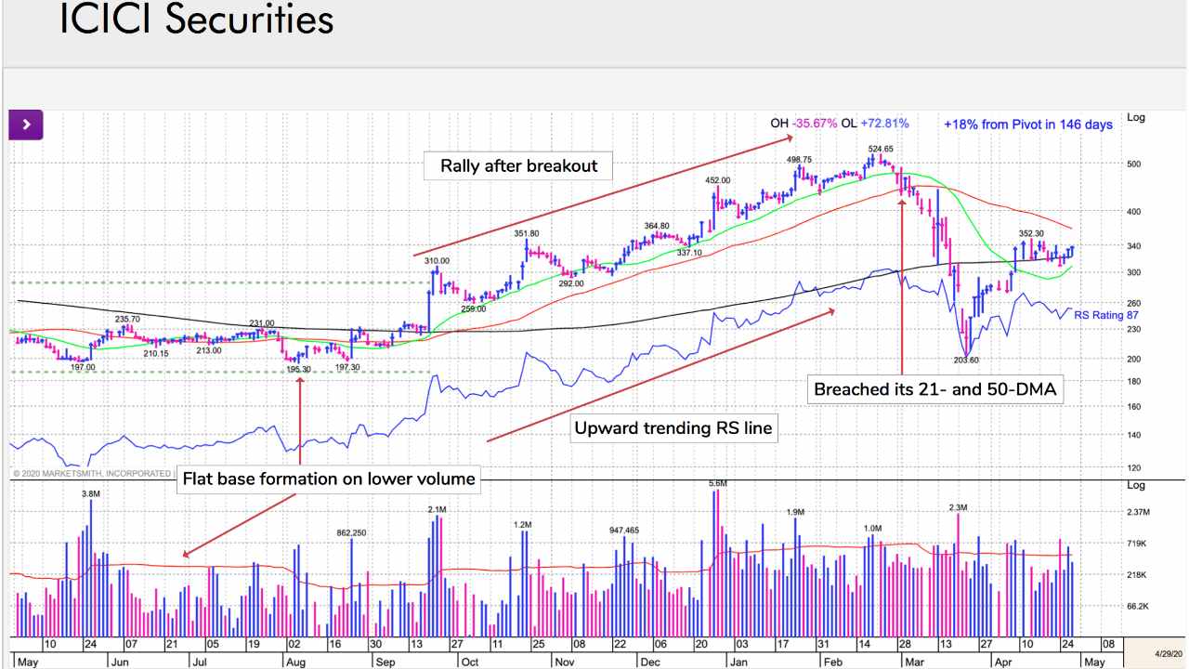Click the 2.37M volume axis value
Screen dimensions: 1189x669
tap(1140, 512)
